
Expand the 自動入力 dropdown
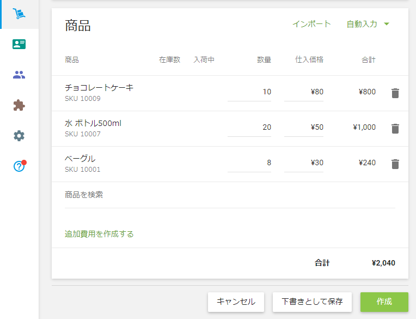pos(368,24)
